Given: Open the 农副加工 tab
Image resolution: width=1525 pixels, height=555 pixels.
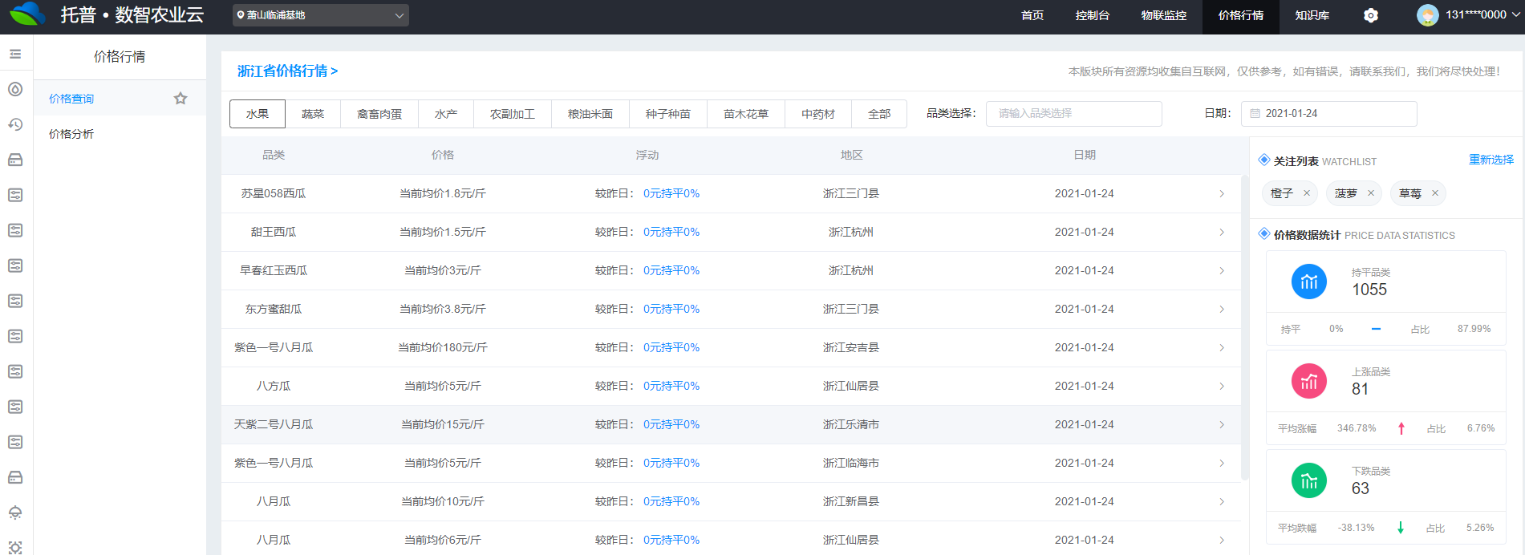Looking at the screenshot, I should pyautogui.click(x=513, y=114).
